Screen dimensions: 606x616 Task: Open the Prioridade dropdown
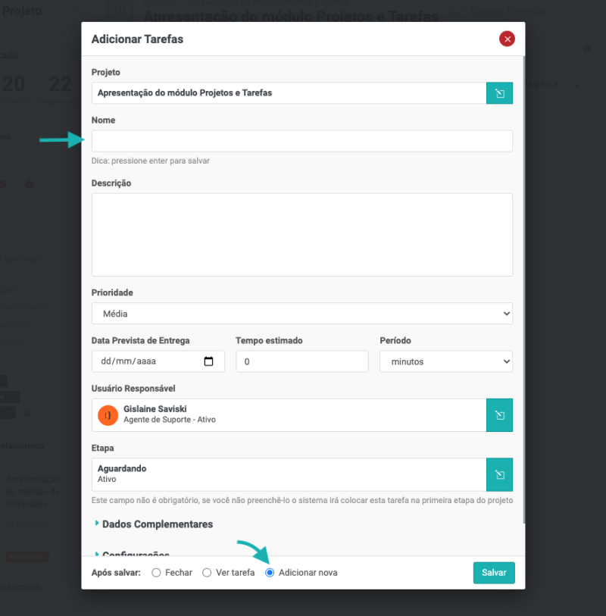pyautogui.click(x=301, y=313)
